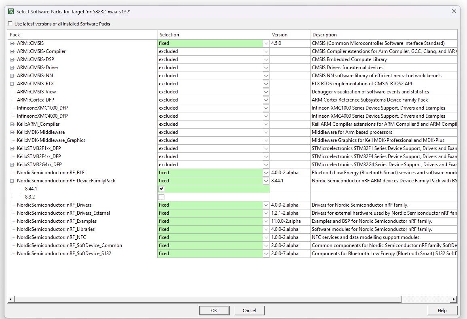Screen dimensions: 467x319
Task: Collapse the nRF_DeviceFamilyPack tree node
Action: pos(12,181)
